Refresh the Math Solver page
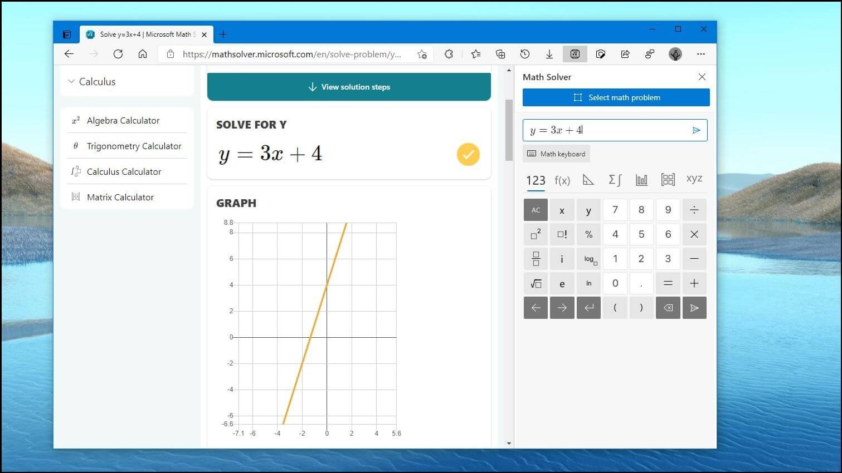Image resolution: width=842 pixels, height=473 pixels. click(118, 54)
